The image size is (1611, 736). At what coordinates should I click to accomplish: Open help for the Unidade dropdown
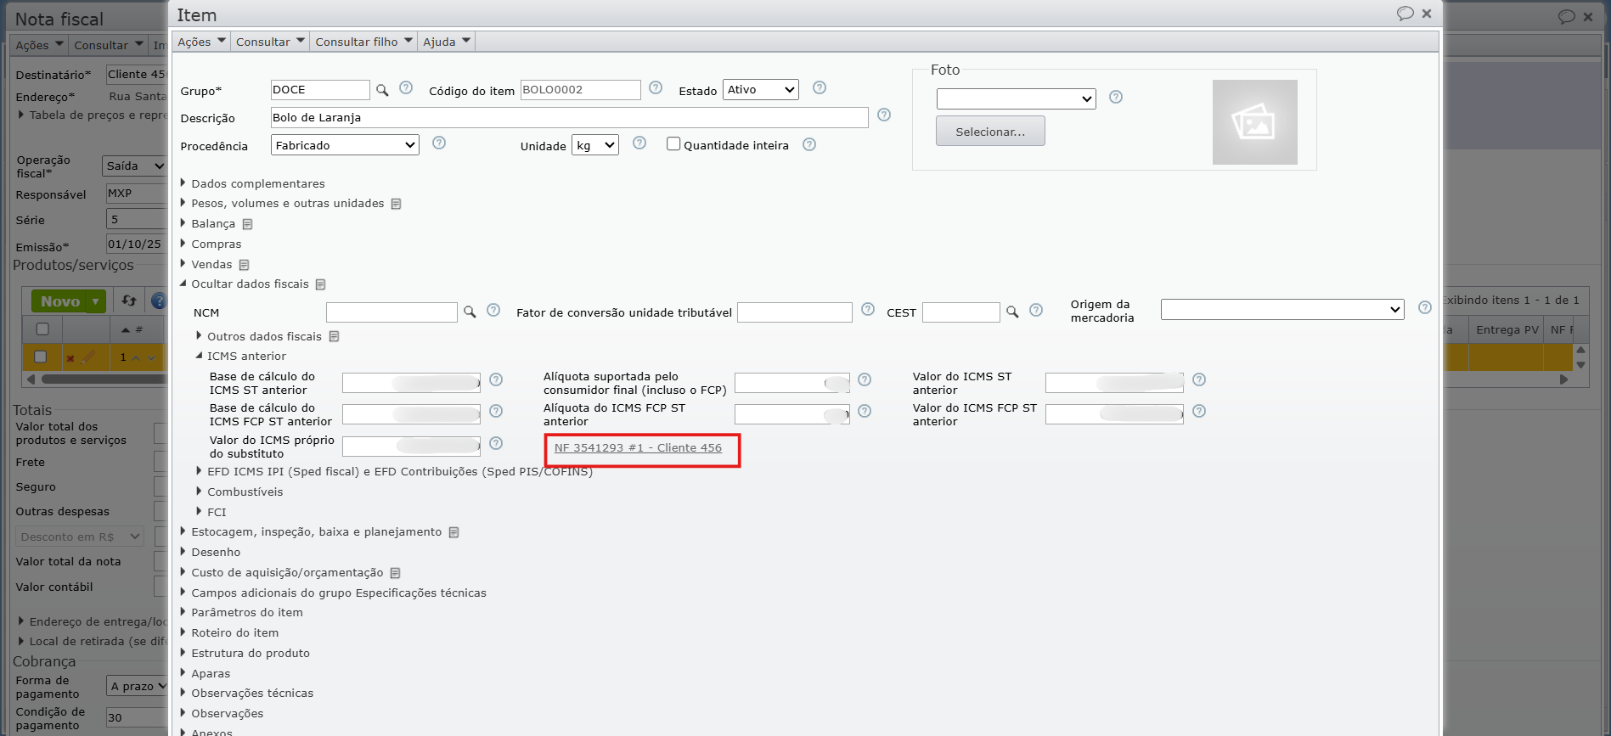click(639, 143)
